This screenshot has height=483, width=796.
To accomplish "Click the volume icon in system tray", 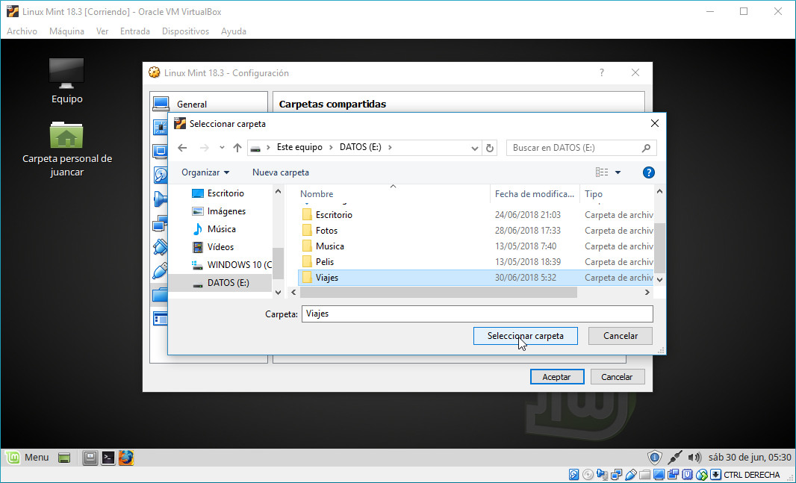I will point(694,457).
